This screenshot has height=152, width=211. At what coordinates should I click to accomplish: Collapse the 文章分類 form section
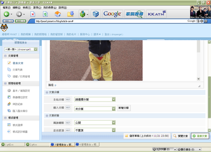coord(47,92)
